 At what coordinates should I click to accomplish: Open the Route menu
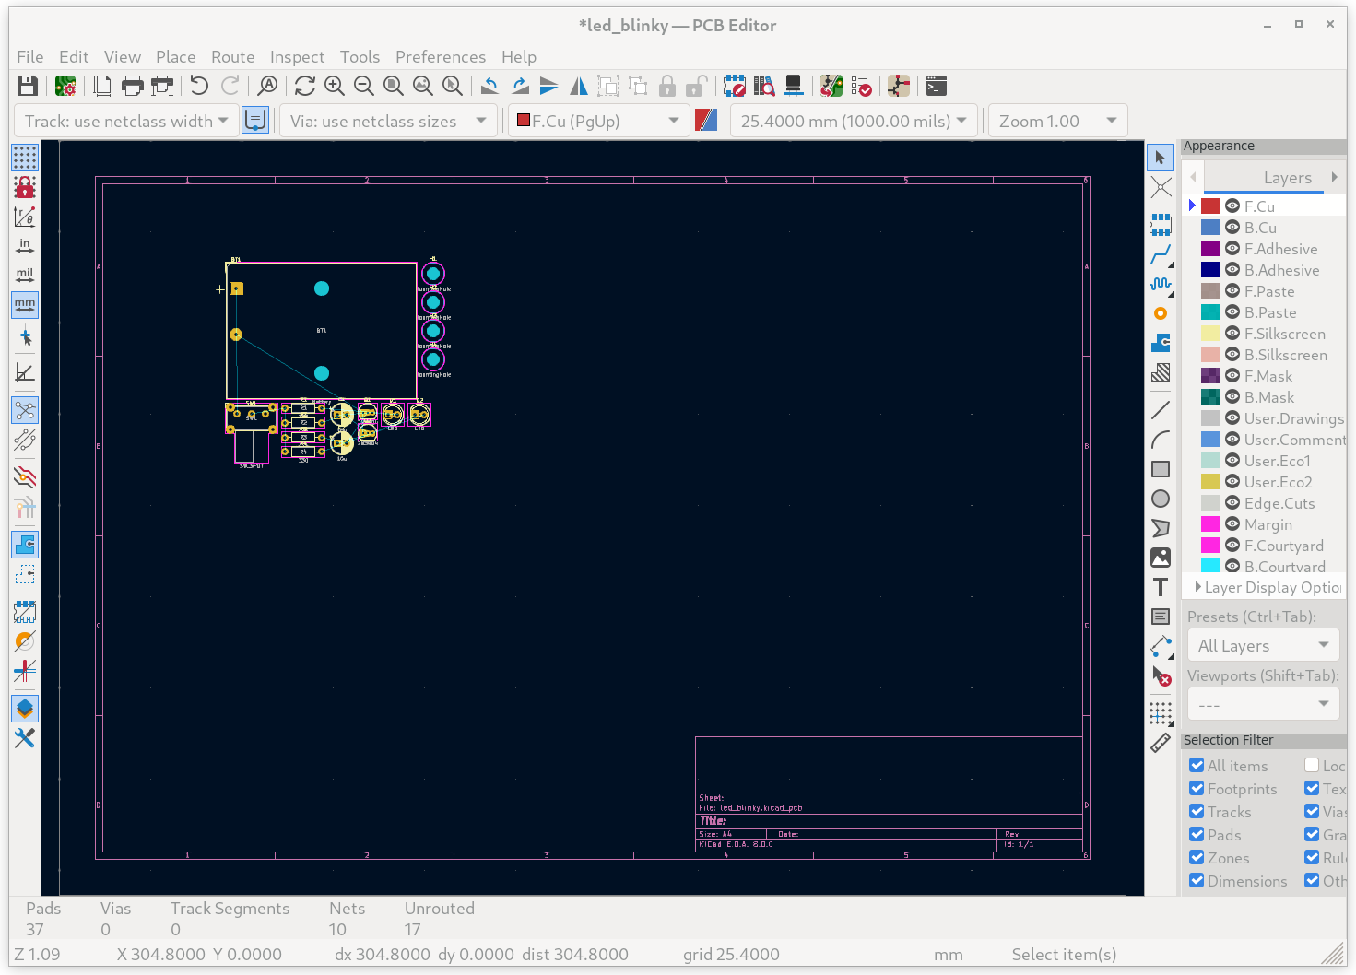(x=232, y=57)
